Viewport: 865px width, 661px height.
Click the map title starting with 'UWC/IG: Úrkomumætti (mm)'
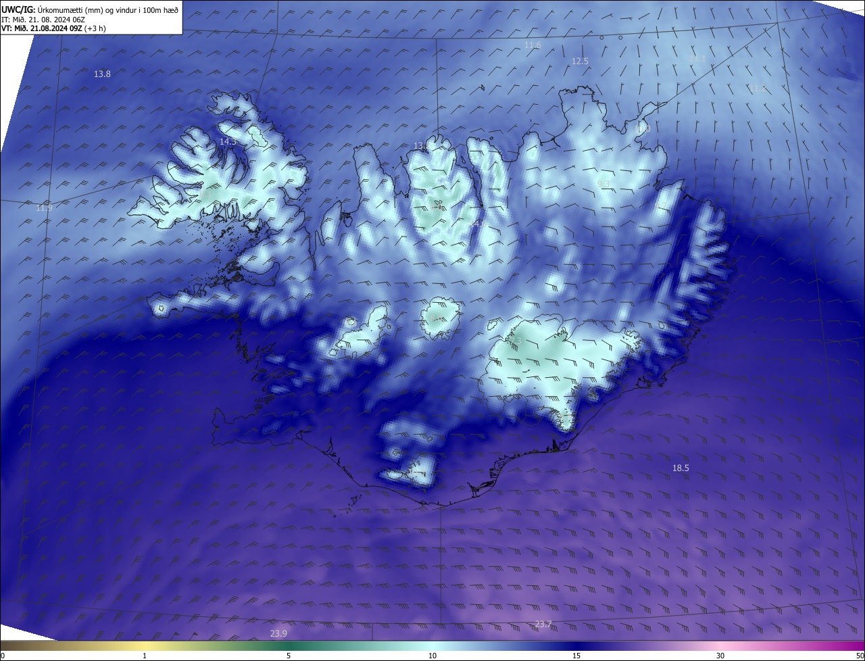tap(90, 10)
